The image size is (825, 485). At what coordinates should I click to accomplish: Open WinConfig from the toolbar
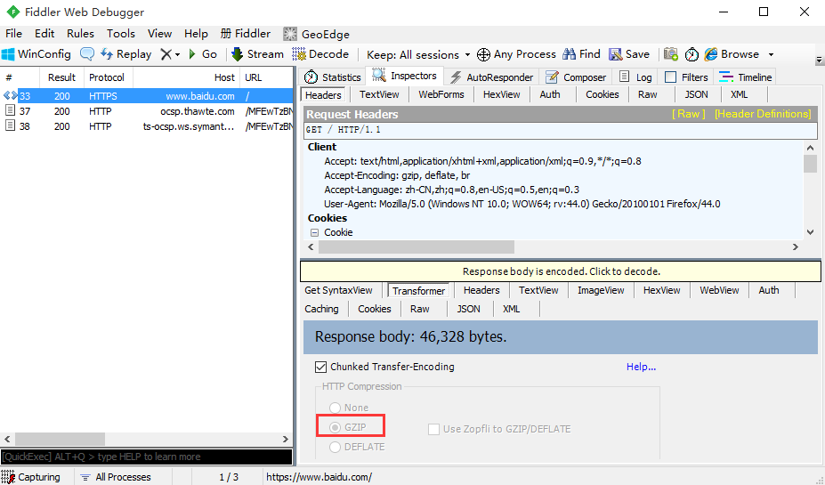pos(36,54)
